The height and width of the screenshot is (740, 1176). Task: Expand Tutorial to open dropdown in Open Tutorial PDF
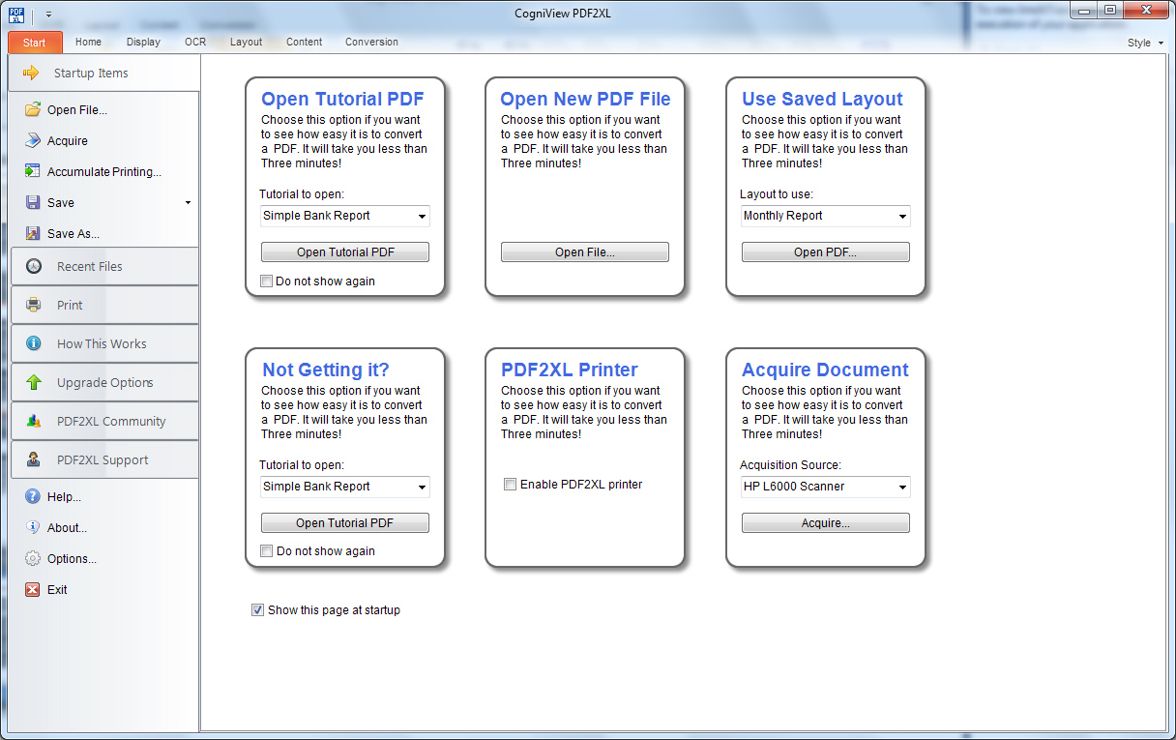coord(422,217)
